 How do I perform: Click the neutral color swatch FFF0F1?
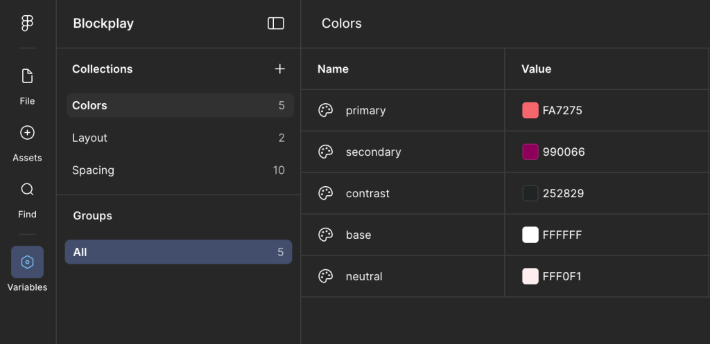pos(530,277)
